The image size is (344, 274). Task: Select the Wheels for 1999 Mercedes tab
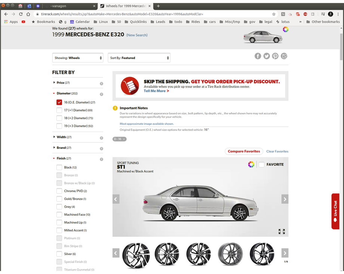125,6
